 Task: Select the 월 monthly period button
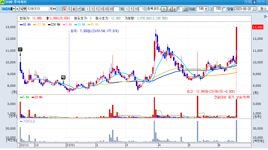[74, 9]
